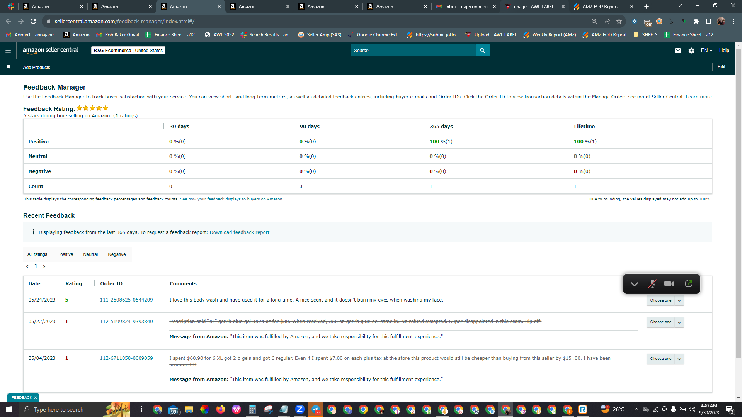Open Choose one dropdown for order 111-2508625-0544209

coord(665,300)
